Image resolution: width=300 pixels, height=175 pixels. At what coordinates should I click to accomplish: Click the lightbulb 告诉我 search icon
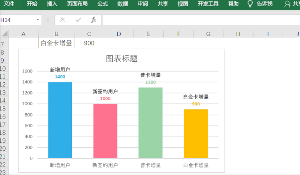coord(250,4)
